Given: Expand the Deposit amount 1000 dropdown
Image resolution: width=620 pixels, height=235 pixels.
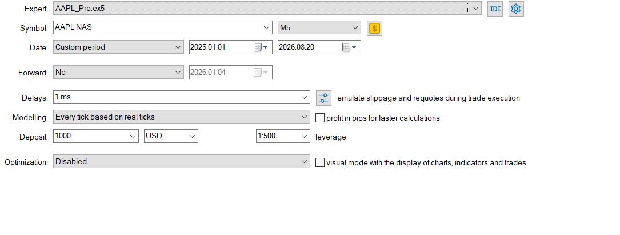Looking at the screenshot, I should pyautogui.click(x=133, y=136).
